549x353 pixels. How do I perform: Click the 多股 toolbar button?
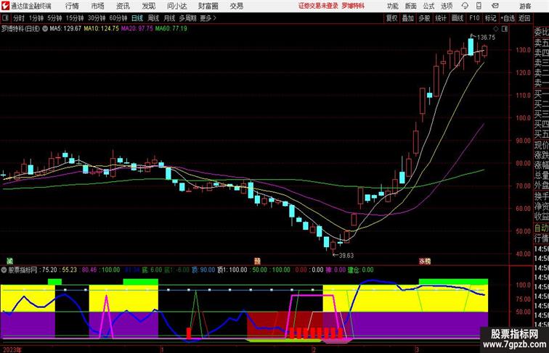(x=424, y=18)
